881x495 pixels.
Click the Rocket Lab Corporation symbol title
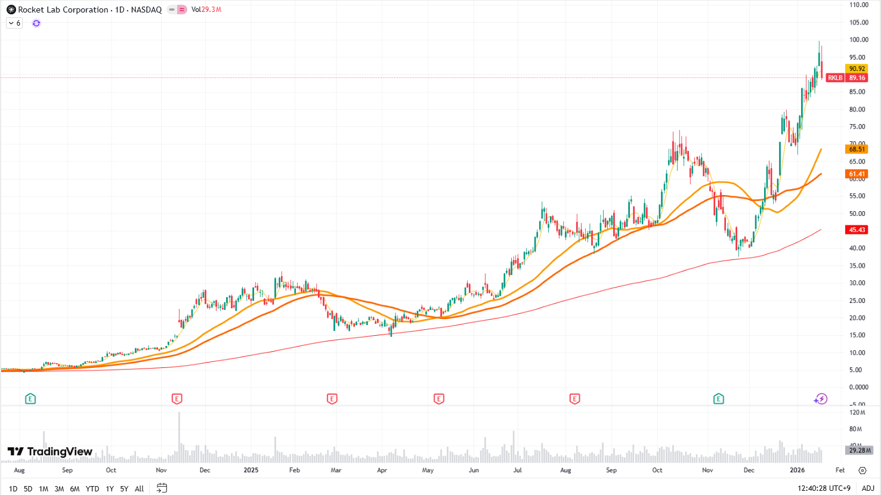click(63, 10)
